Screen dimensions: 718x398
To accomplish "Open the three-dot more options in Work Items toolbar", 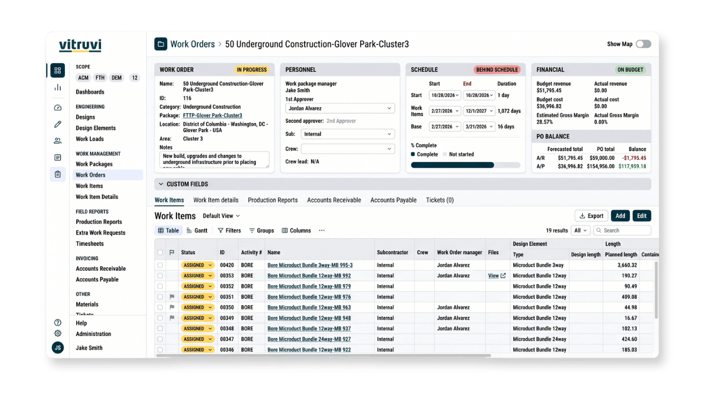I will [322, 231].
